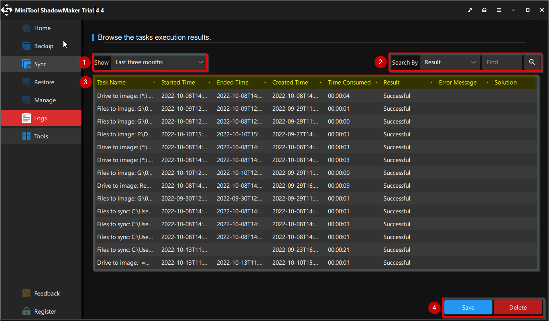This screenshot has width=549, height=322.
Task: Click the magnifier search icon
Action: [532, 62]
